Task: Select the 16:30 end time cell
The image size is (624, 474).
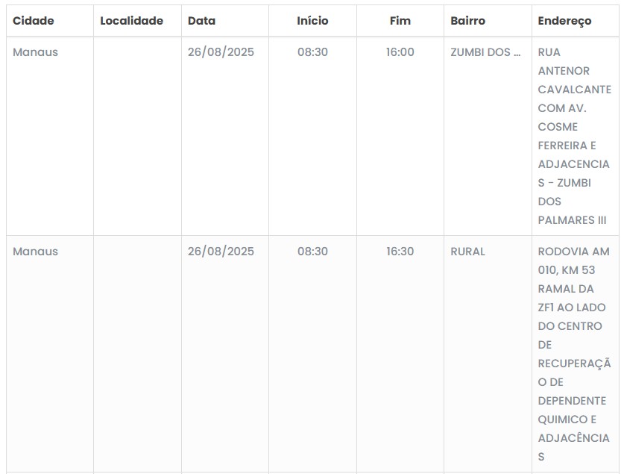Action: [400, 252]
